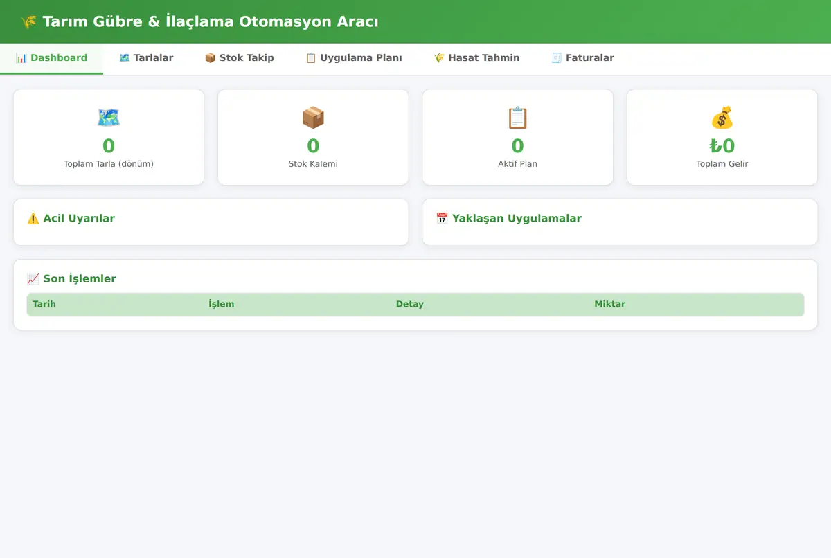Screen dimensions: 831x558
Task: Click the "Toplam Gelir" label
Action: [722, 164]
